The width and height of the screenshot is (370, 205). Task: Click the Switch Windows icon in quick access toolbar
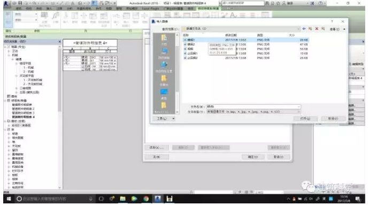[108, 3]
